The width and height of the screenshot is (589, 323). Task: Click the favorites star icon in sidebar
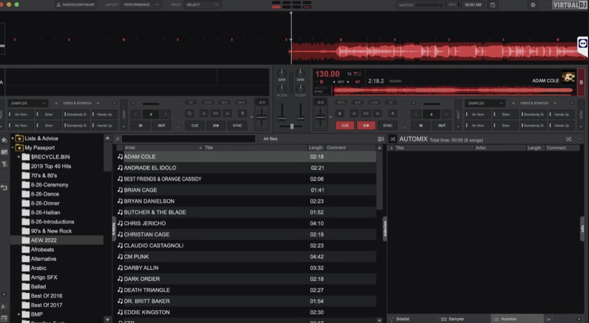pyautogui.click(x=4, y=140)
